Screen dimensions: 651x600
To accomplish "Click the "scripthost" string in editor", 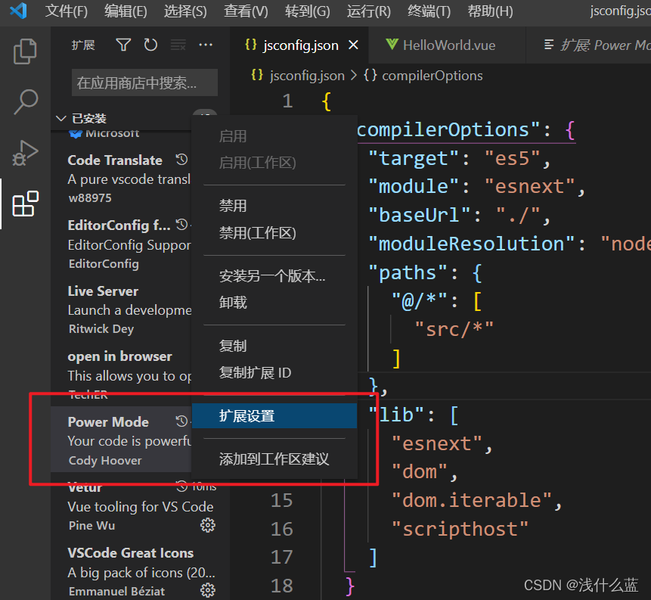I will pos(460,529).
